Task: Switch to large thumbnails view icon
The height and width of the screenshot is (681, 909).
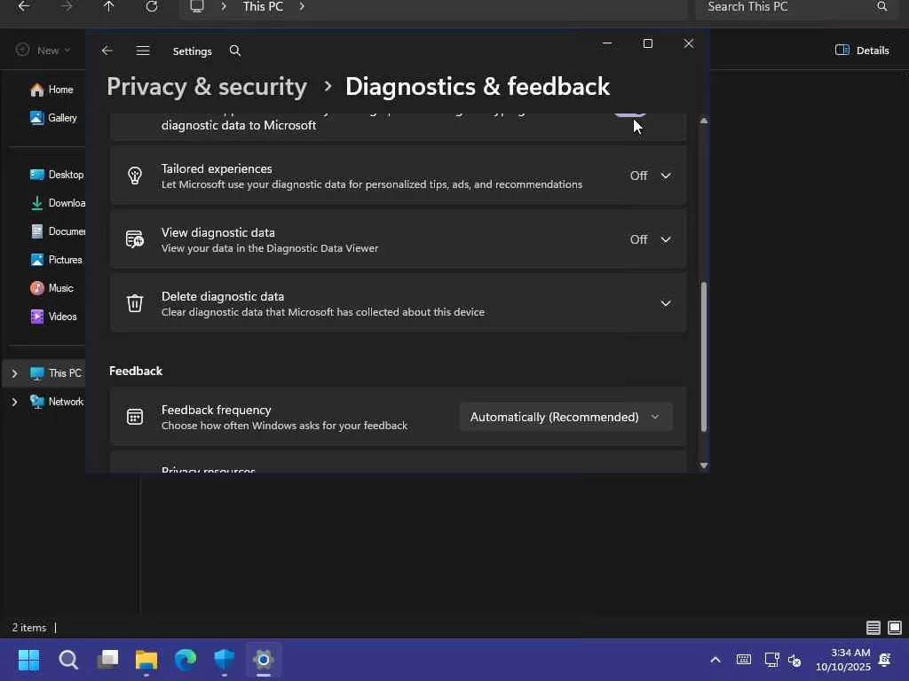Action: 894,628
